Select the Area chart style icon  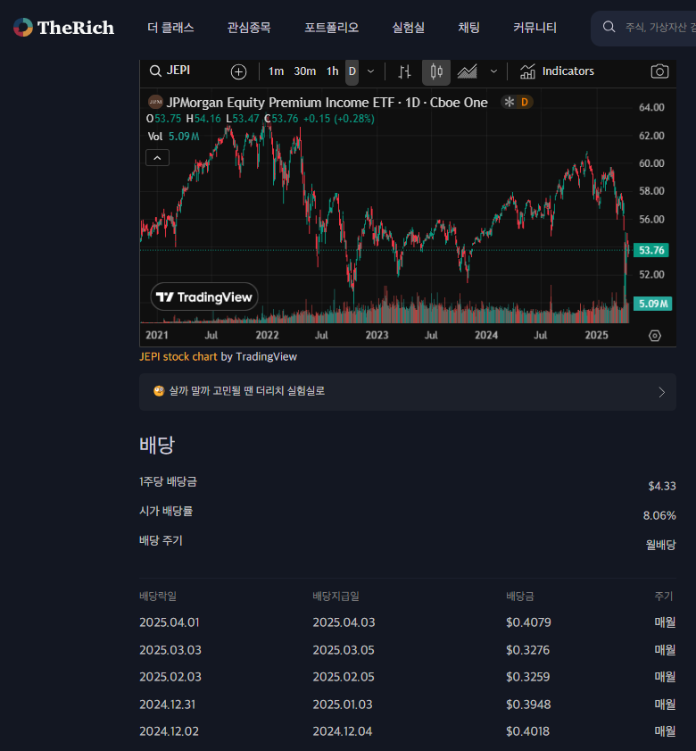pos(467,71)
